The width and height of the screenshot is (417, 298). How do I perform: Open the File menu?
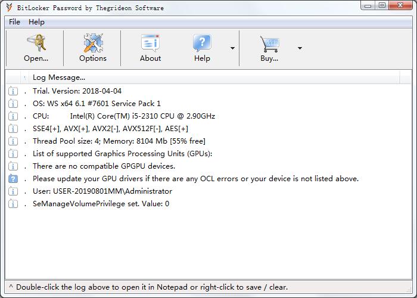(14, 22)
